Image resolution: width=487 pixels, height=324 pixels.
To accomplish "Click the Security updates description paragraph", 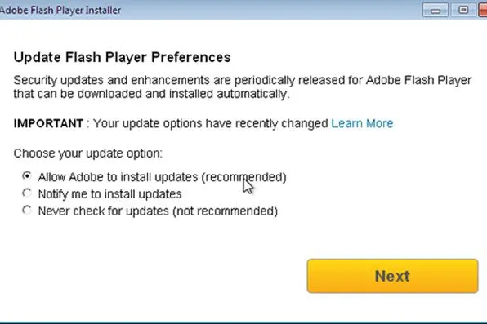I will tap(243, 87).
